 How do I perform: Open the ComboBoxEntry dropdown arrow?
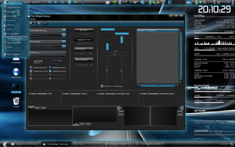[64, 31]
